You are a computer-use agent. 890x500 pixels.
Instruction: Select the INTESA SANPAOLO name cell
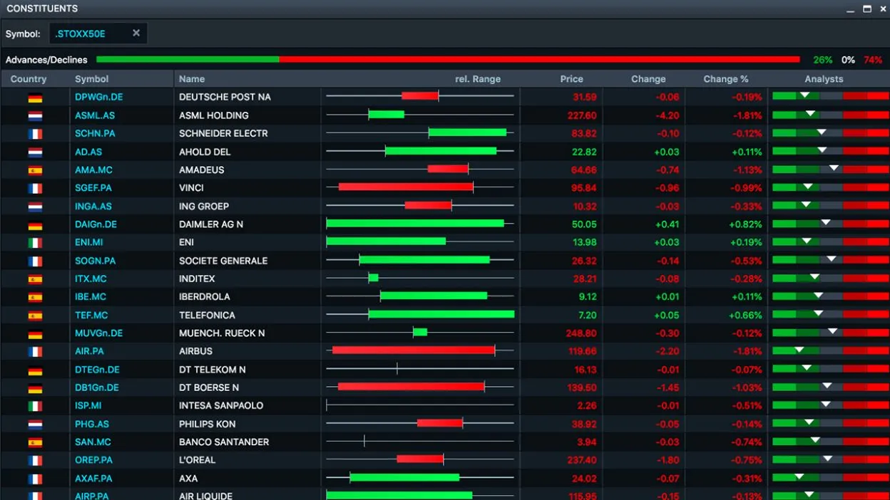pos(247,406)
